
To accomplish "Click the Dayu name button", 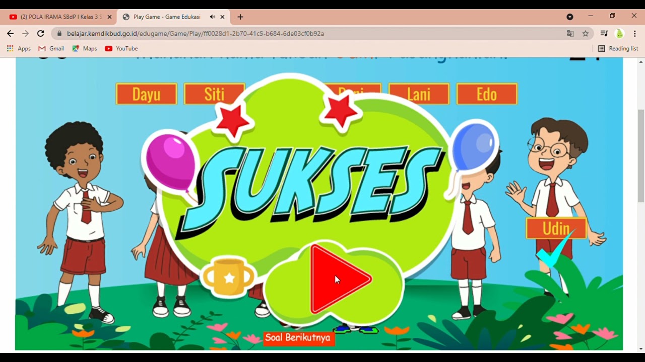I will pos(146,94).
